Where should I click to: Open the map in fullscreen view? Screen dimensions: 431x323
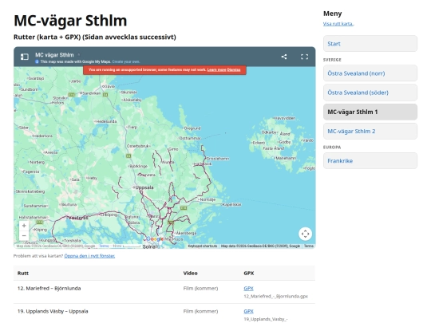pos(304,57)
